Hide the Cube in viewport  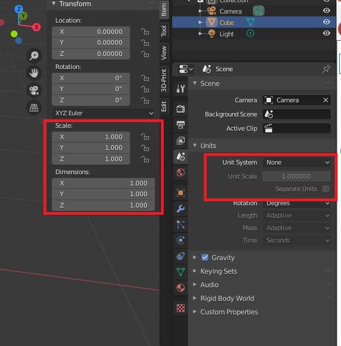pos(326,22)
